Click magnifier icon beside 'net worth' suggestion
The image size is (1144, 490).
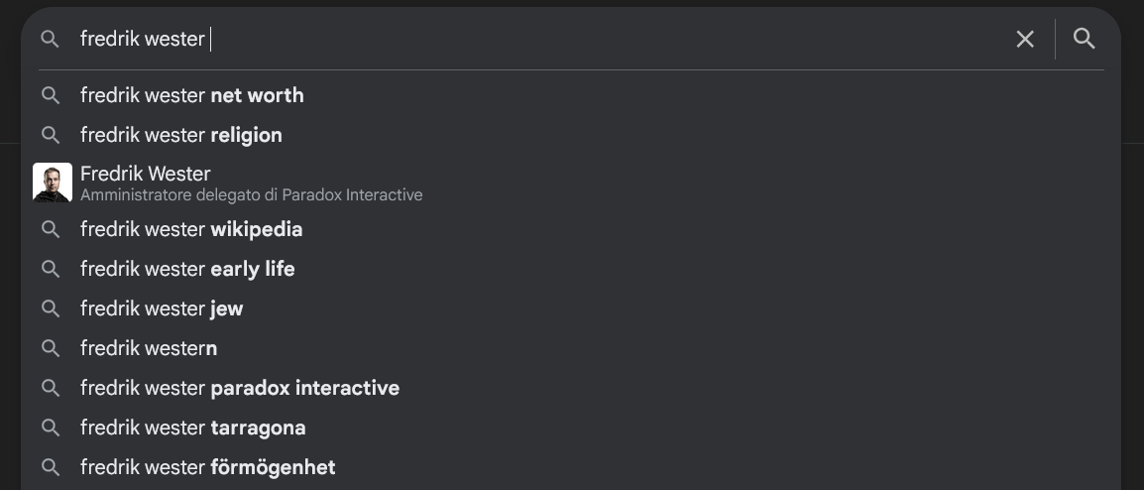tap(51, 95)
